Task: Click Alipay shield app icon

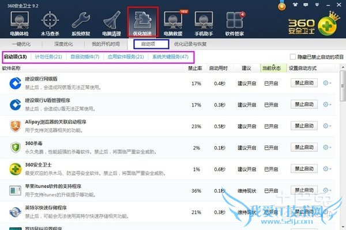Action: [16, 126]
